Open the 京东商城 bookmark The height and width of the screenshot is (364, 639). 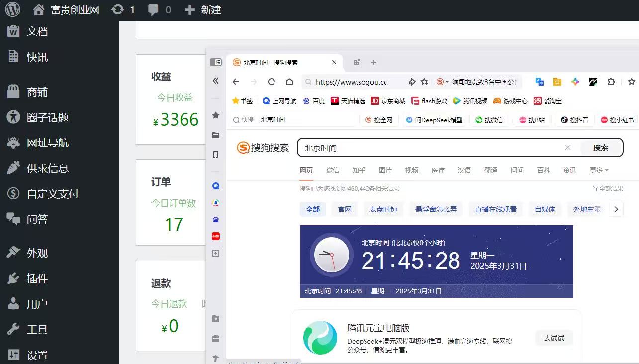pos(388,101)
